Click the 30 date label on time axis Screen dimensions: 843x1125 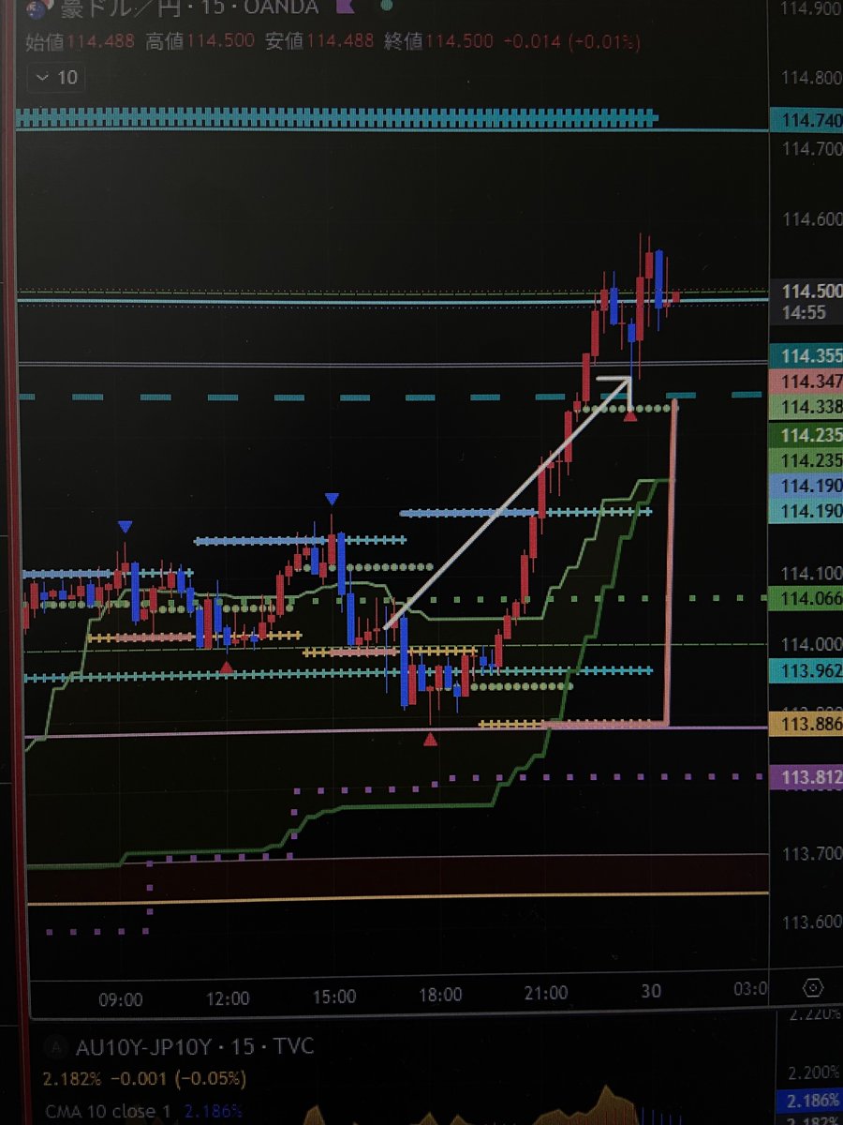652,990
